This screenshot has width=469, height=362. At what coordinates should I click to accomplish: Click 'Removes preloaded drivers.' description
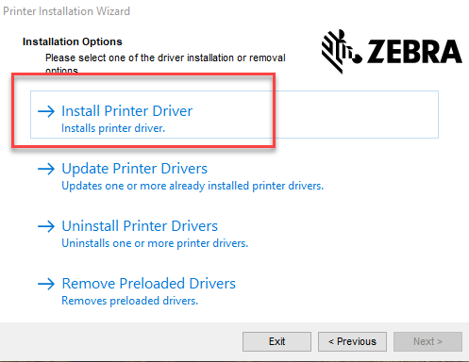(129, 301)
